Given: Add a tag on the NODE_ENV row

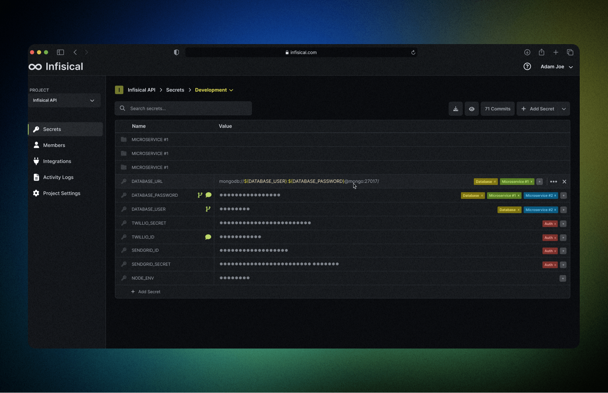Looking at the screenshot, I should point(563,278).
